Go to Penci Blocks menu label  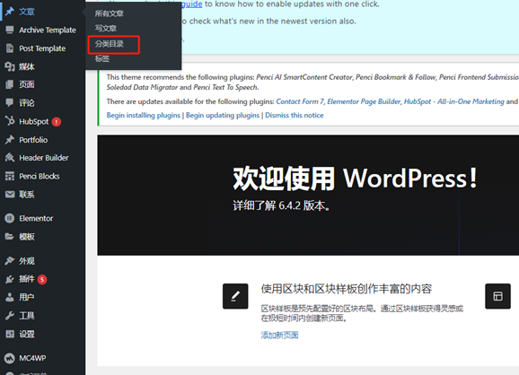pyautogui.click(x=40, y=176)
